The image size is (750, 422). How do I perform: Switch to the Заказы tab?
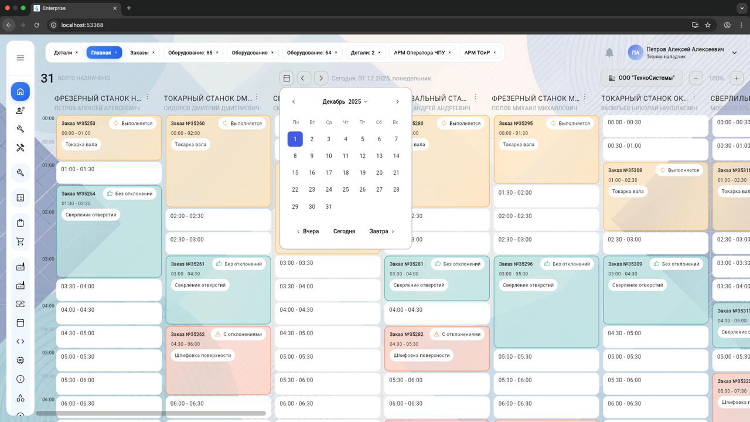pyautogui.click(x=139, y=53)
